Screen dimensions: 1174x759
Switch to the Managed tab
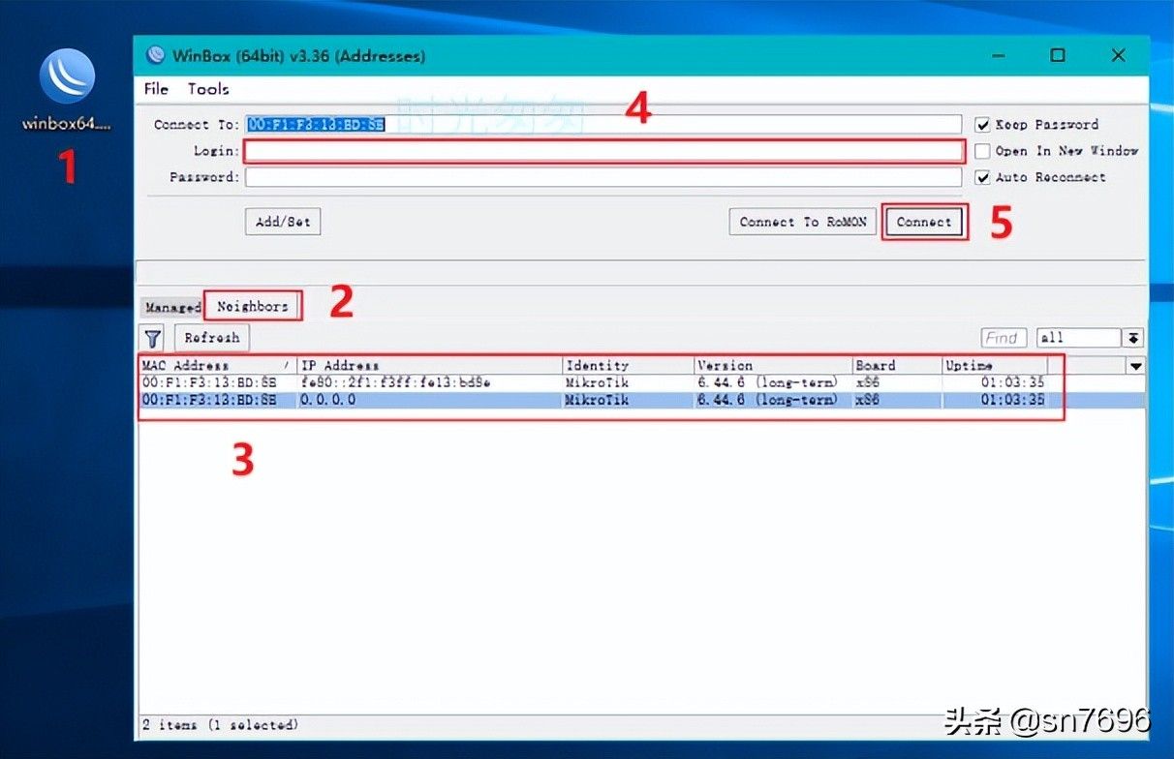[171, 307]
